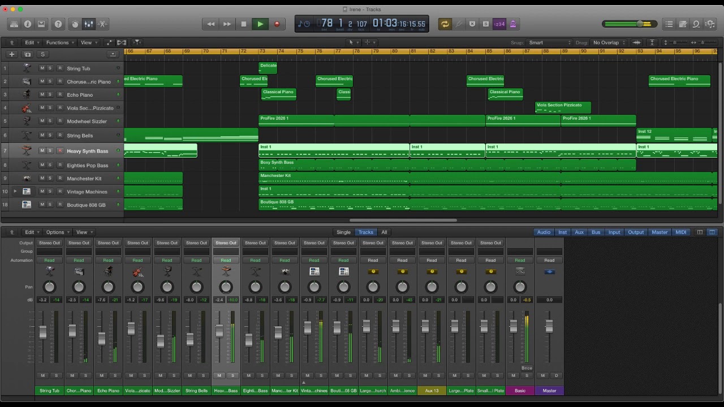Click the duplicate track icon
The height and width of the screenshot is (407, 724).
tap(27, 54)
